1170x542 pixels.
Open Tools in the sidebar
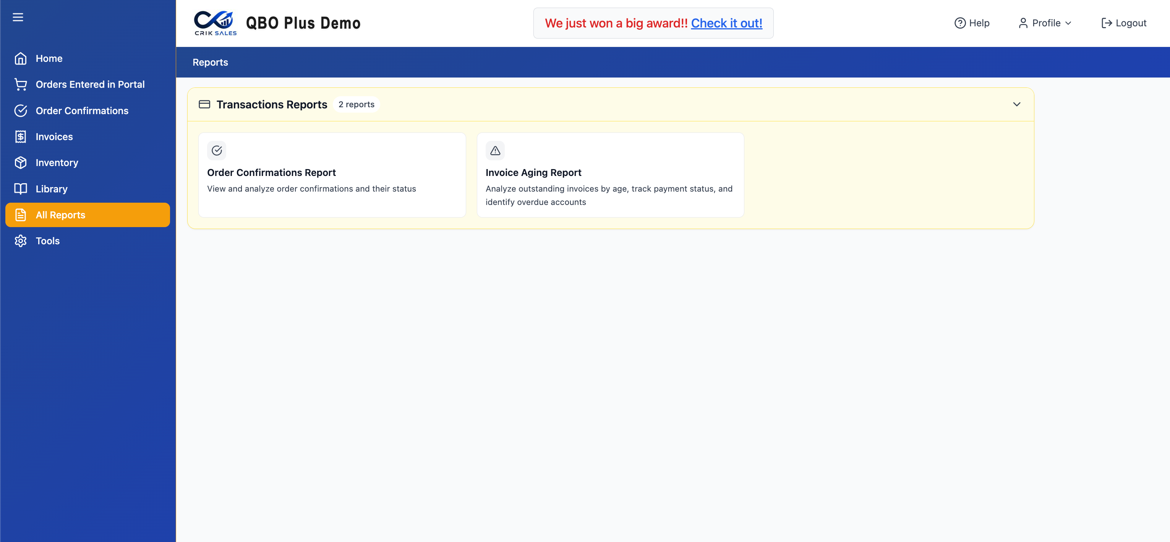(x=88, y=241)
